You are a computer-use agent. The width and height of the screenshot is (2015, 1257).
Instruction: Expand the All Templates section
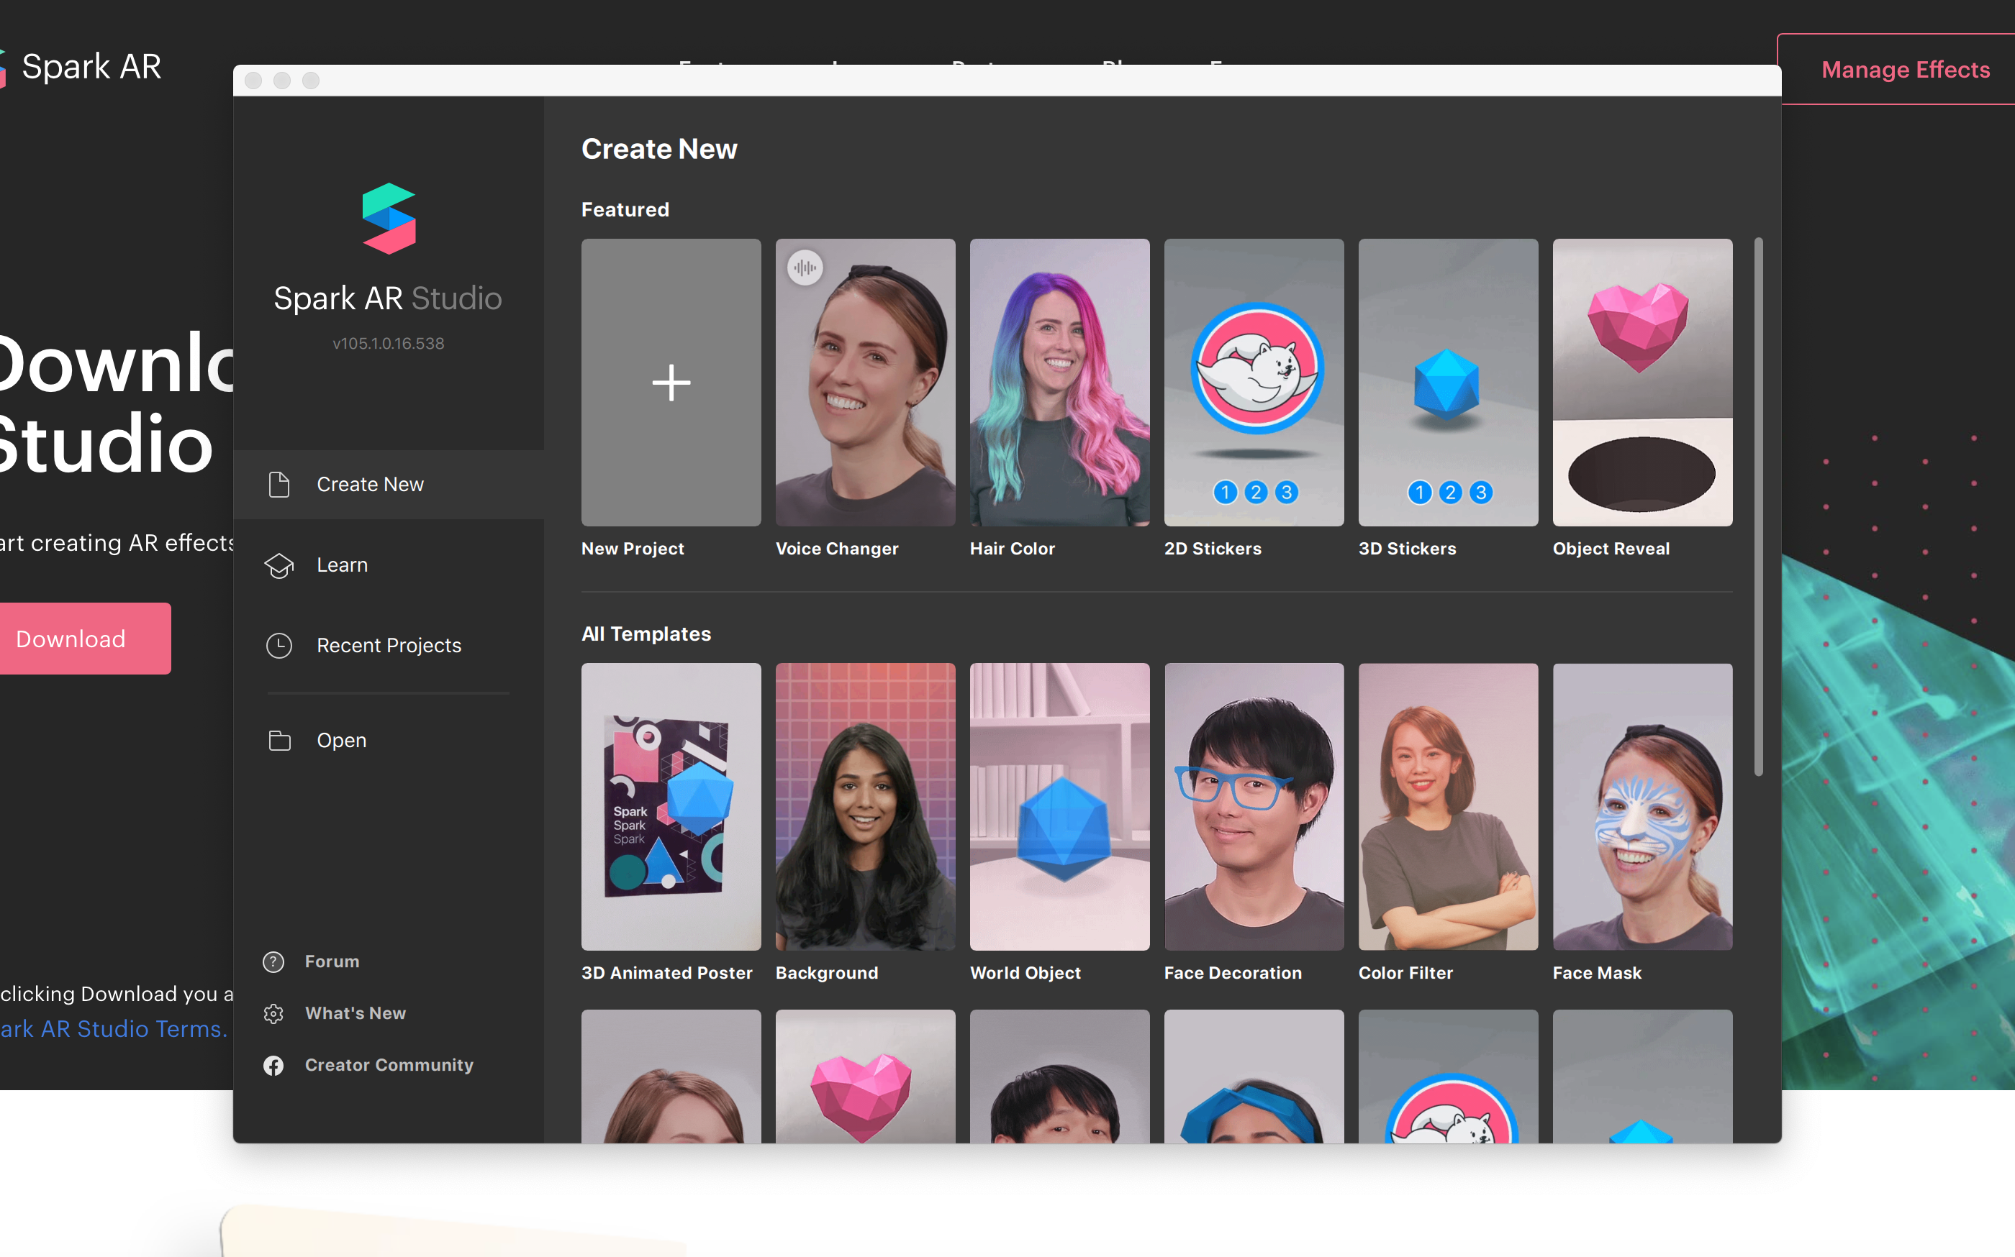646,633
